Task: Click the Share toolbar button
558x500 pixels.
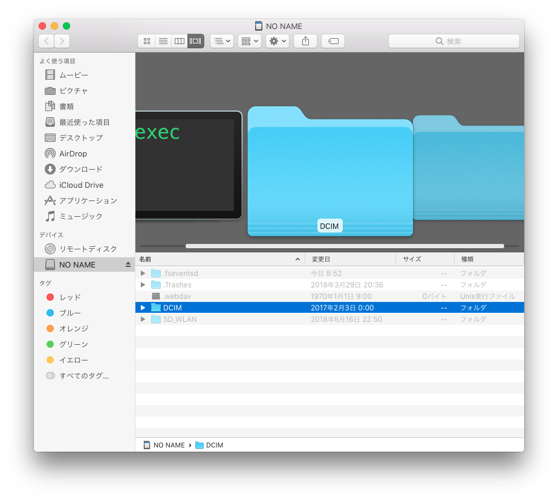Action: pos(305,41)
